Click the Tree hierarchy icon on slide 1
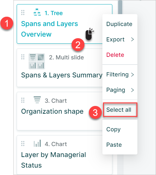 point(37,12)
